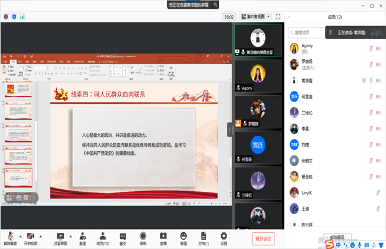Click the 直播 livestream icon
Viewport: 386px width, 249px height.
(163, 236)
